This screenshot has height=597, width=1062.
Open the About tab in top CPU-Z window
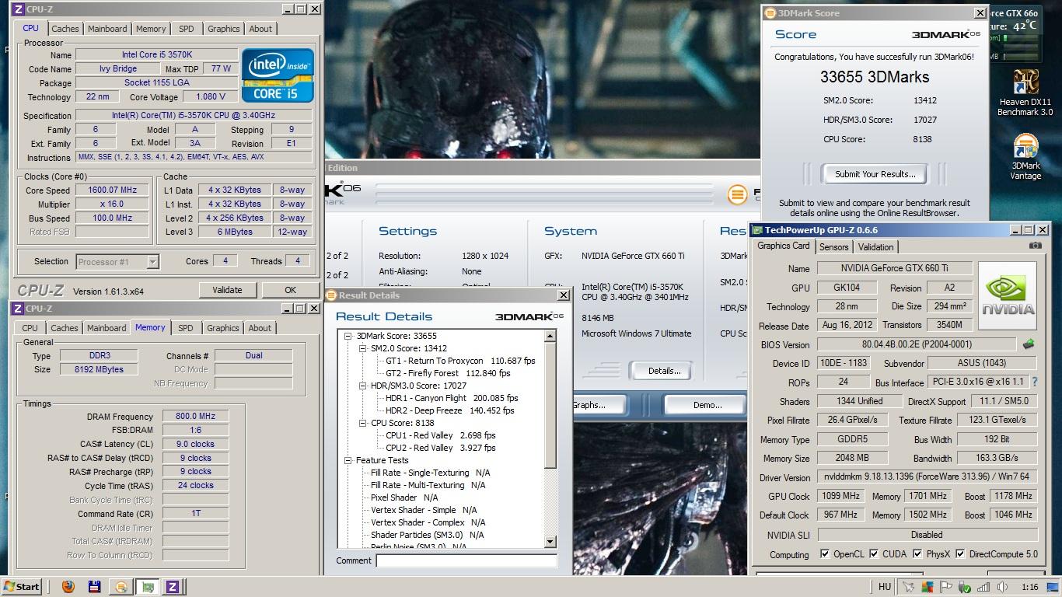click(x=260, y=29)
